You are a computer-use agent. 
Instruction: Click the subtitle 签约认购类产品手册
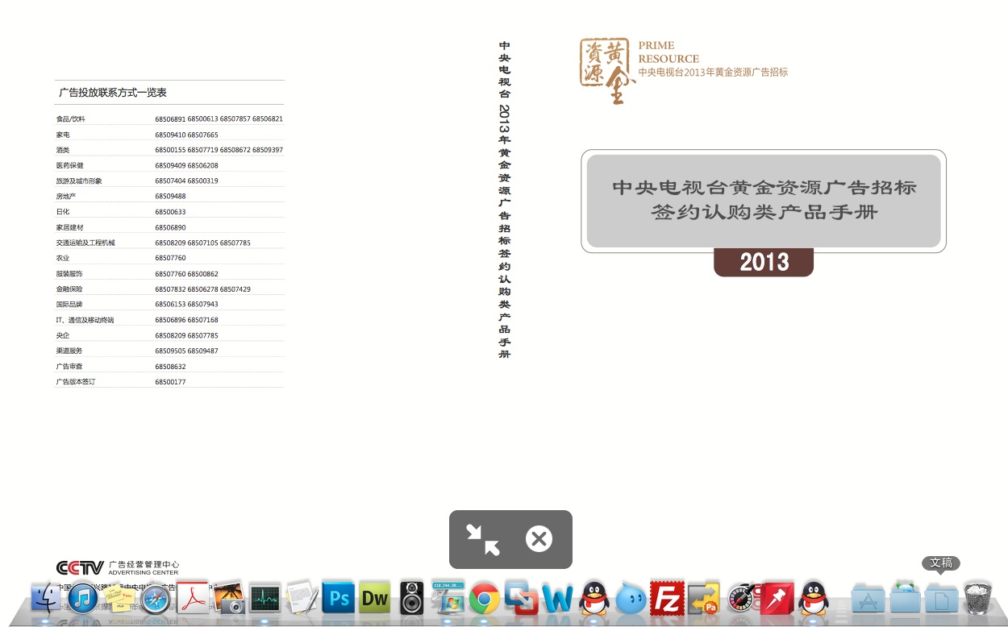[x=764, y=213]
